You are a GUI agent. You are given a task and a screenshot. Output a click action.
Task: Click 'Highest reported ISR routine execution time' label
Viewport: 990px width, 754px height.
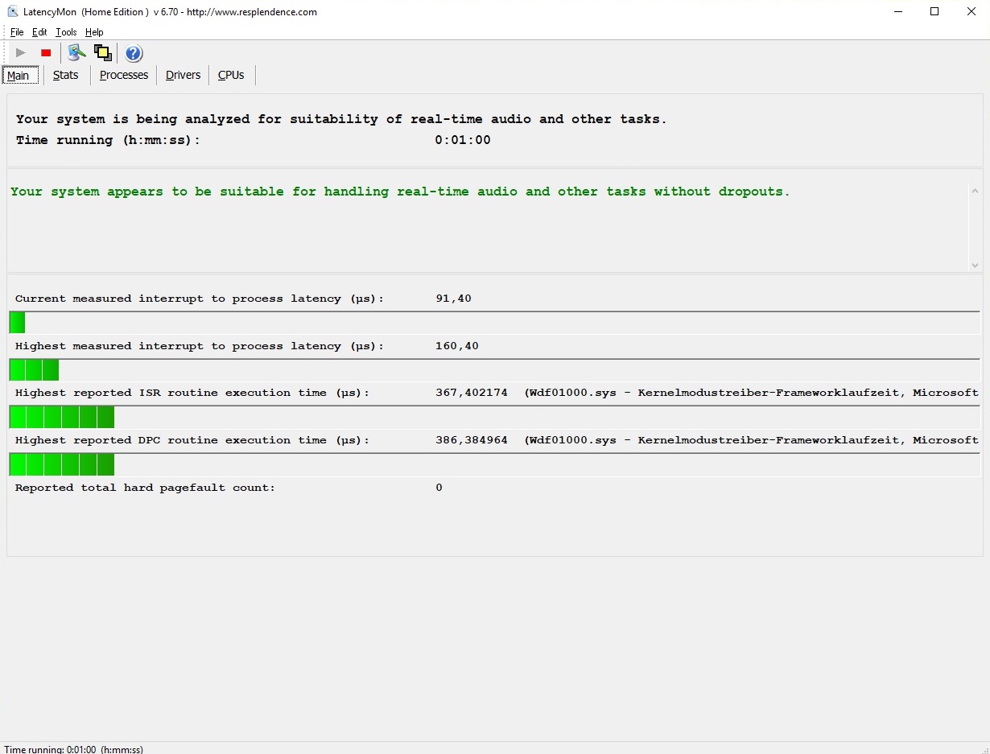(x=192, y=393)
